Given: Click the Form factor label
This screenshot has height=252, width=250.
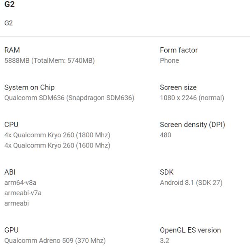Looking at the screenshot, I should click(x=179, y=50).
